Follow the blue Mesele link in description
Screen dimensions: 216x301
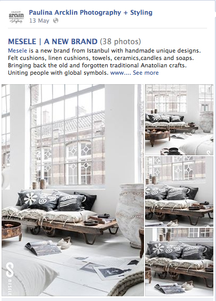17,51
